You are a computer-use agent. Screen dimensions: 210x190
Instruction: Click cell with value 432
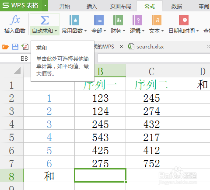click(x=151, y=123)
